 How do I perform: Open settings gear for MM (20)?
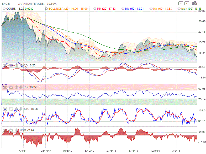point(95,9)
